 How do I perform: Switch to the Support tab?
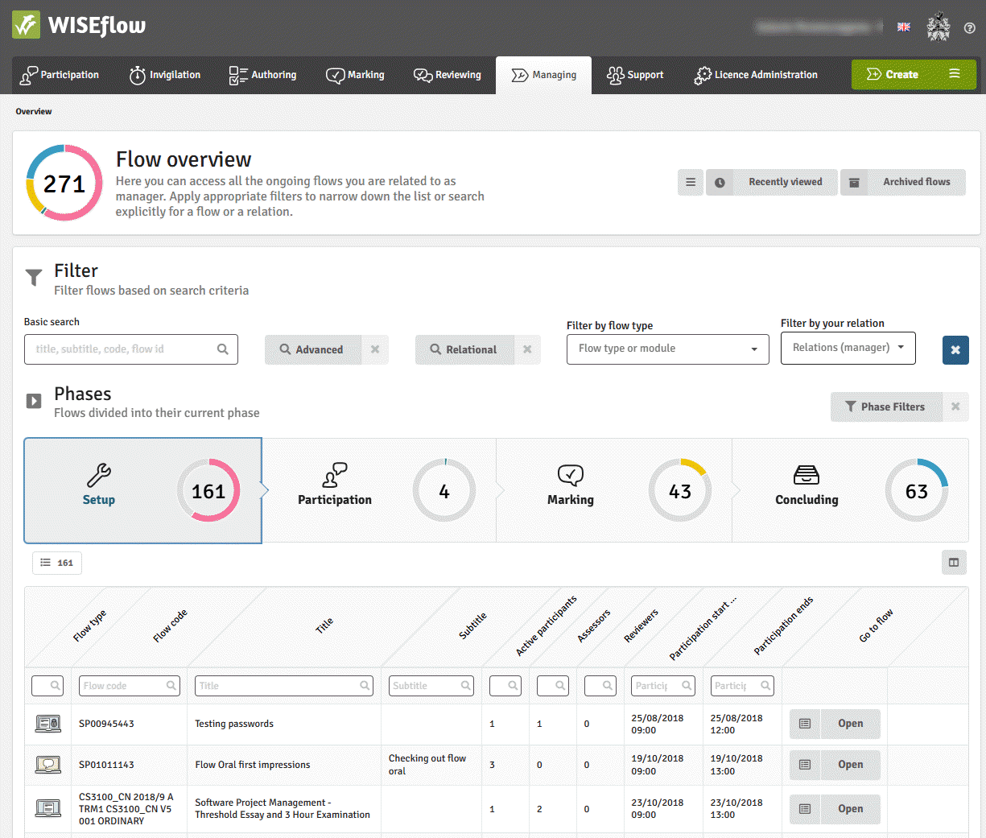635,75
